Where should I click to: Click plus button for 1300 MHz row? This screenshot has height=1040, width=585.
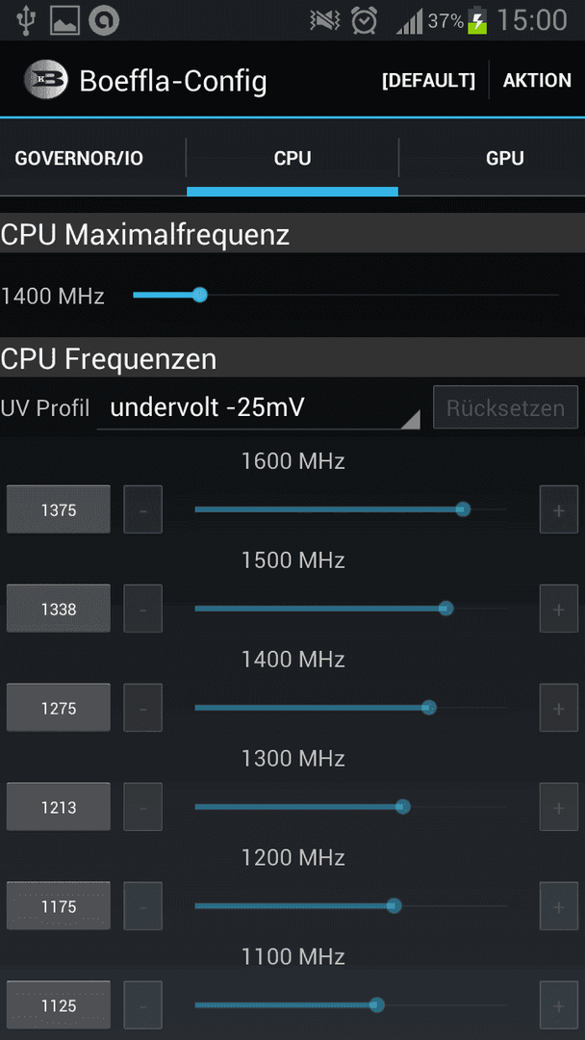(558, 807)
